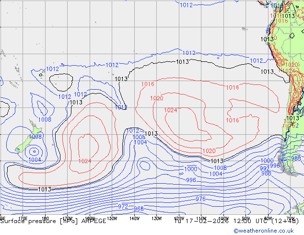Select the blue 976 isobar label
The width and height of the screenshot is (304, 235).
(200, 199)
